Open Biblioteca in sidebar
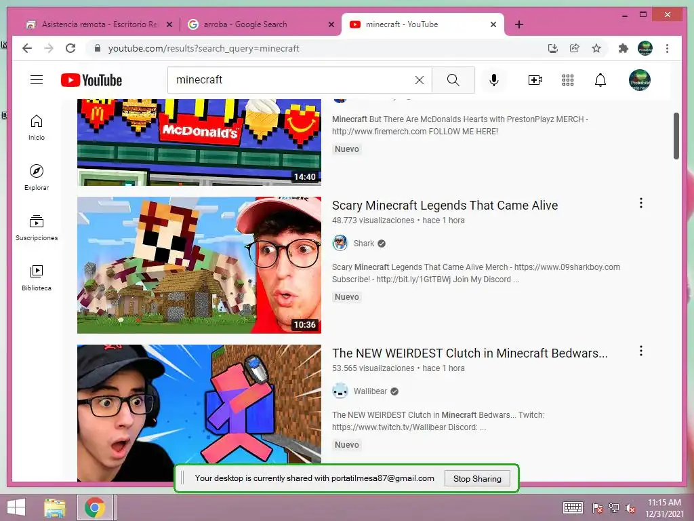 click(x=37, y=277)
